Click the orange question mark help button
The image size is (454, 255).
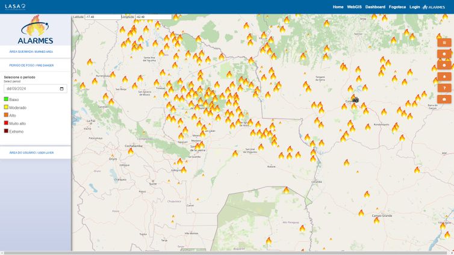click(444, 88)
